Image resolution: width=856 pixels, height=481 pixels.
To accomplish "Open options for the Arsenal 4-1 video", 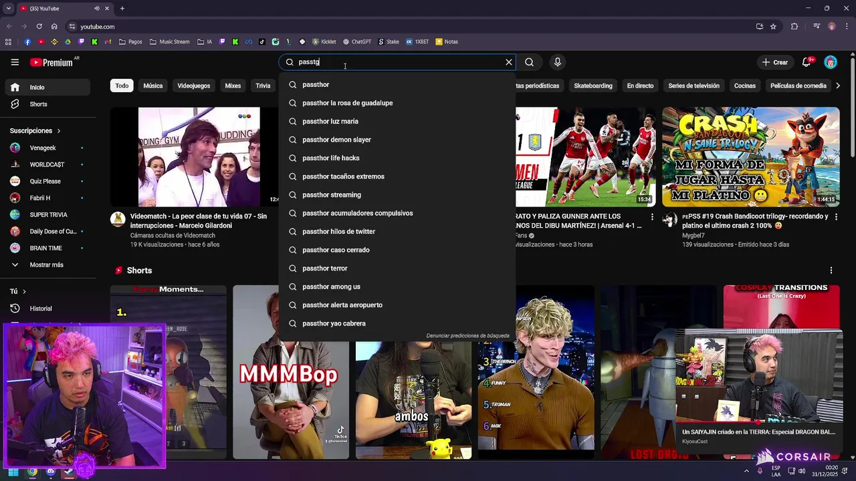I will 652,217.
